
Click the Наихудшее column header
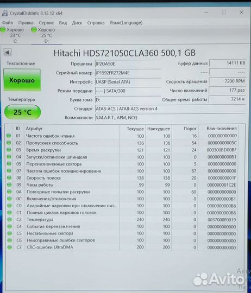[x=159, y=129]
